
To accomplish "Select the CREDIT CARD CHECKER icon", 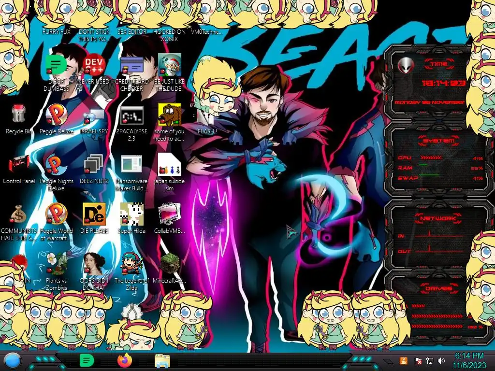I will pos(131,65).
